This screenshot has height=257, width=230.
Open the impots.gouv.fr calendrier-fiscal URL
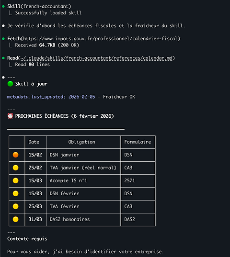click(x=101, y=39)
